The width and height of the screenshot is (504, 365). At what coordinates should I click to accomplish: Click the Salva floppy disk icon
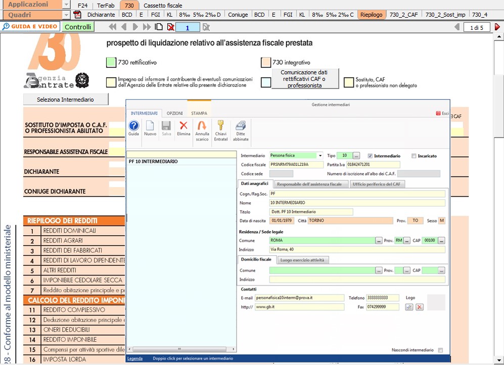166,126
